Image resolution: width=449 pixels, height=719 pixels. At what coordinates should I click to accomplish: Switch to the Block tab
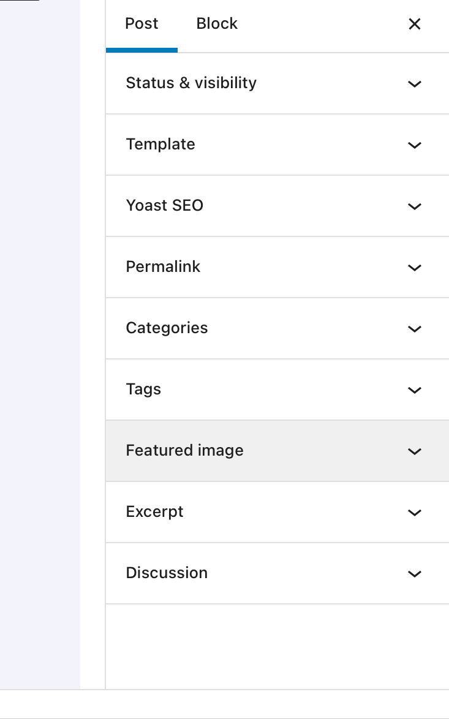tap(217, 24)
